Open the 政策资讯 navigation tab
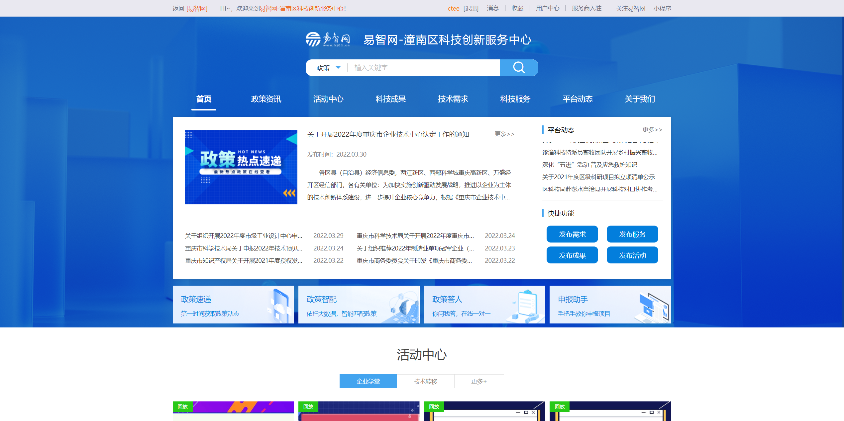844x421 pixels. pos(266,99)
